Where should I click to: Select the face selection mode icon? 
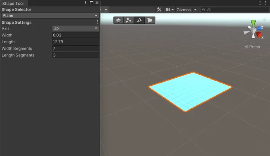tap(150, 20)
